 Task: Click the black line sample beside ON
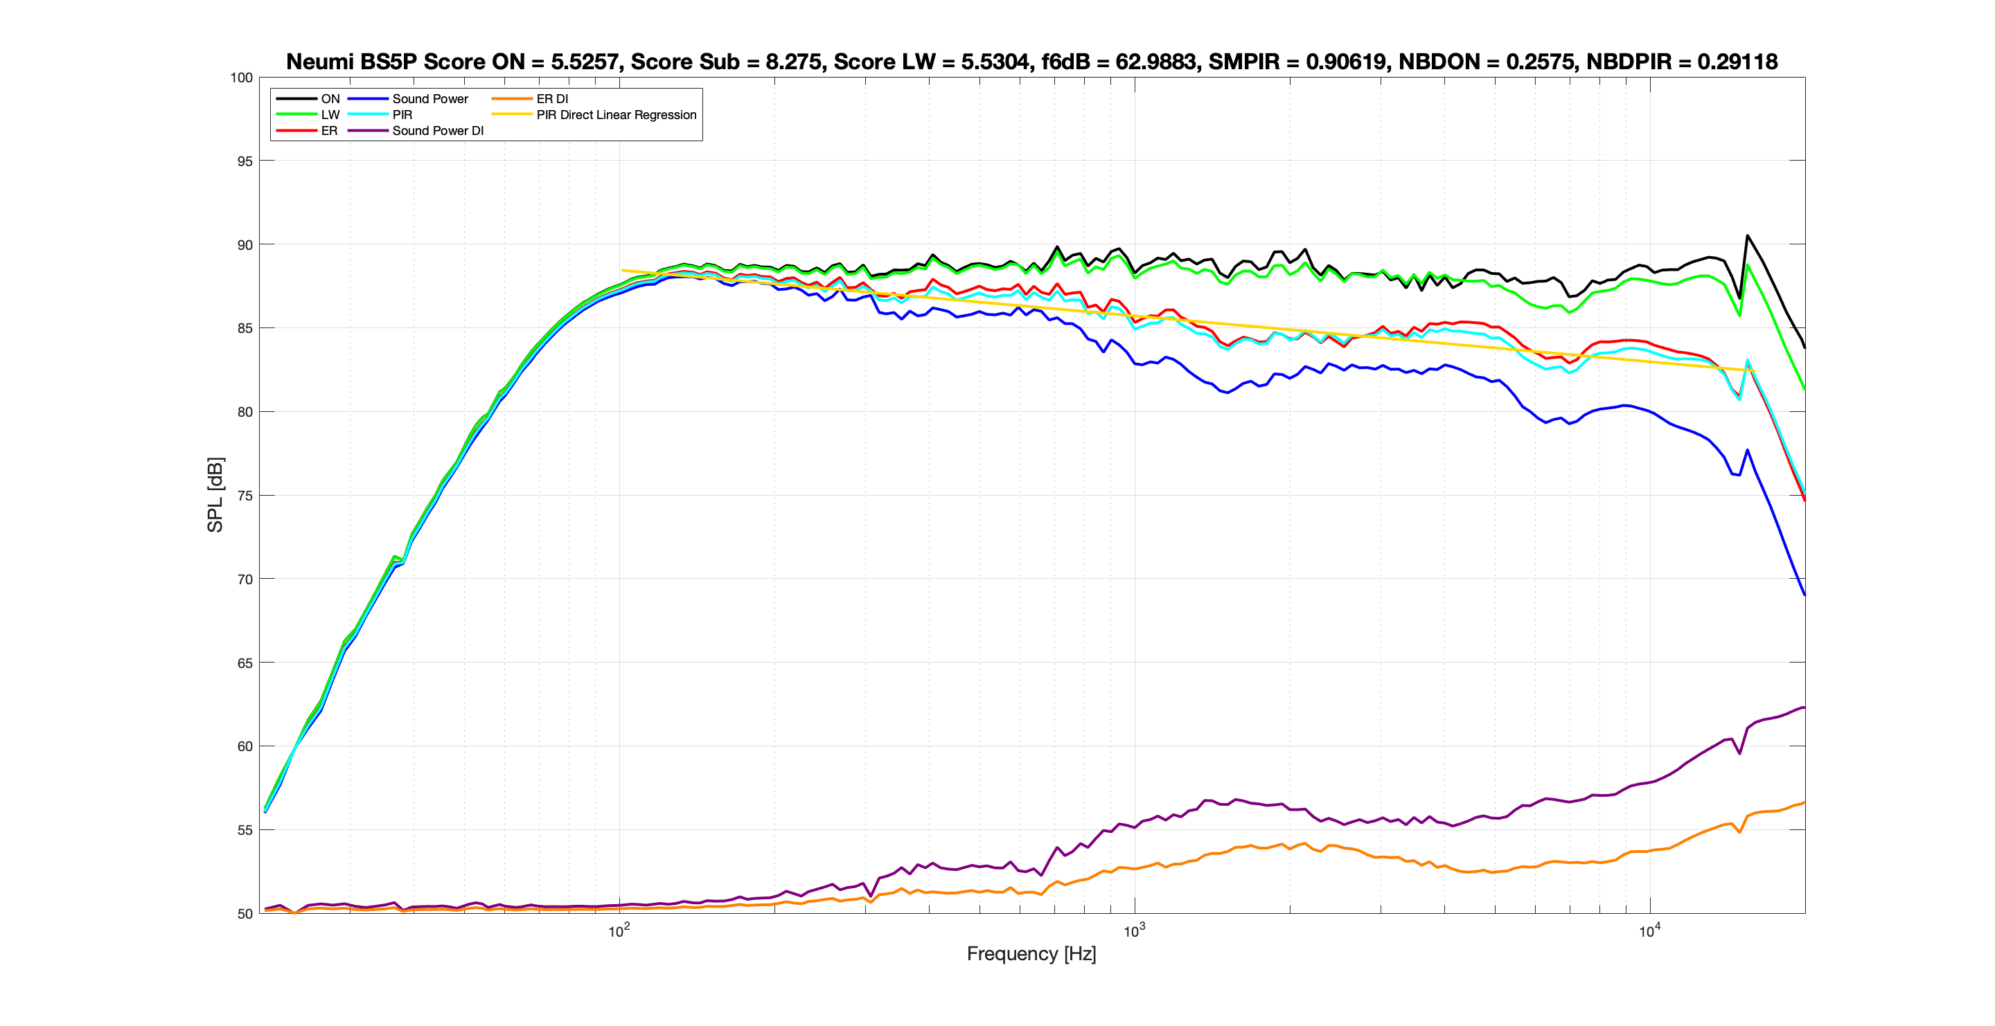coord(296,99)
